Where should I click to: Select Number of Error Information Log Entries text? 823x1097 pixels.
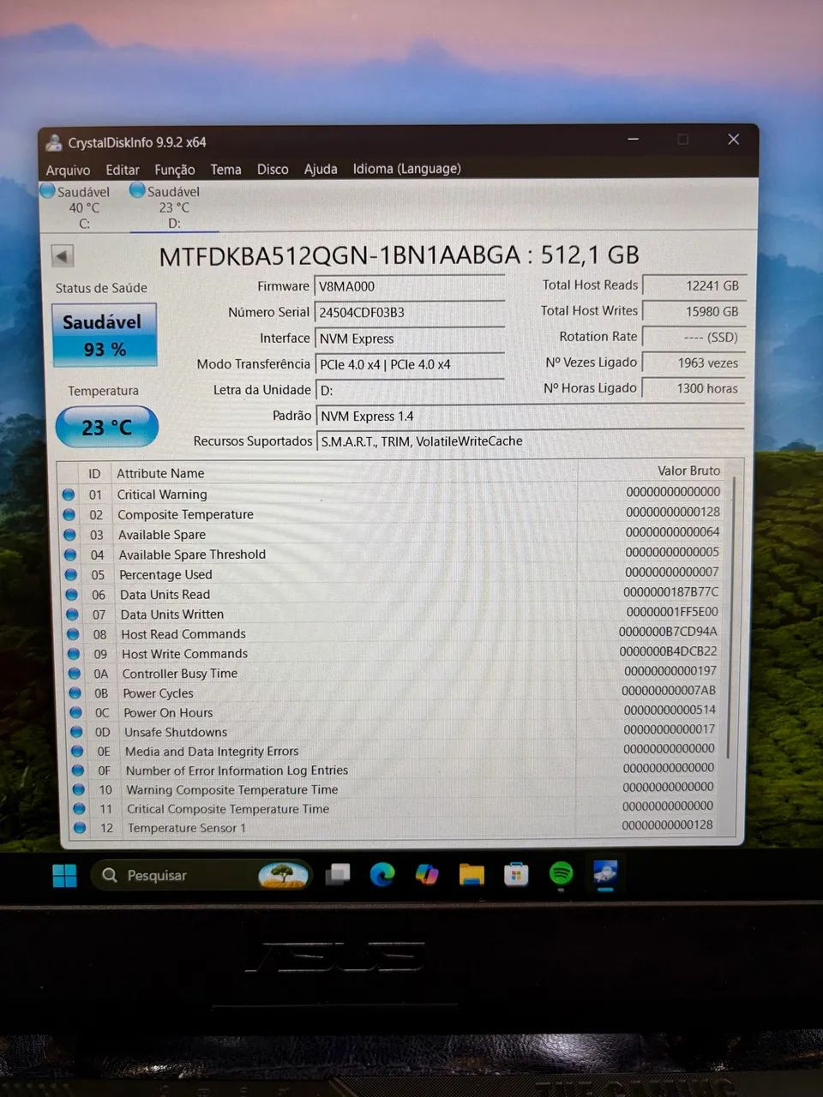[237, 770]
